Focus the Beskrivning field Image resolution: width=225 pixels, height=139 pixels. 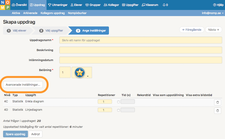point(141,50)
